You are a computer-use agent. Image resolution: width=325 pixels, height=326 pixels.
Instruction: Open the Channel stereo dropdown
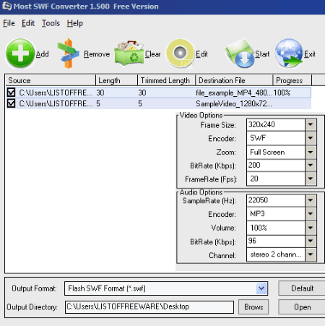(311, 254)
